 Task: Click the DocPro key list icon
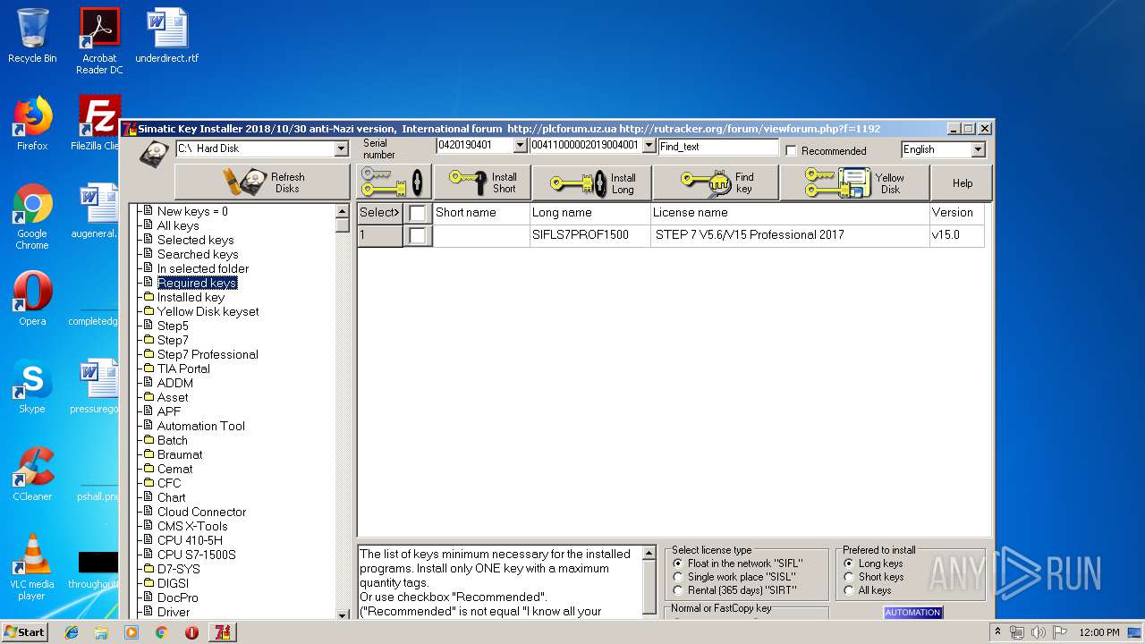pos(148,597)
